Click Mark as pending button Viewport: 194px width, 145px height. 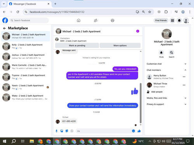tap(77, 46)
